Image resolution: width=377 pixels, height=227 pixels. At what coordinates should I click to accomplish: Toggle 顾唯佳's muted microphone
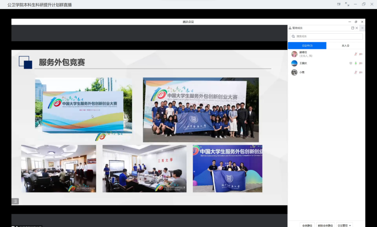tap(356, 54)
